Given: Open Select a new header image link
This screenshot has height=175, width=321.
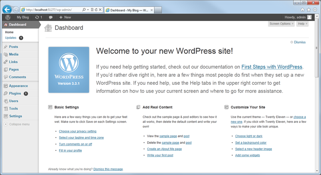Looking at the screenshot, I should click(x=254, y=149).
